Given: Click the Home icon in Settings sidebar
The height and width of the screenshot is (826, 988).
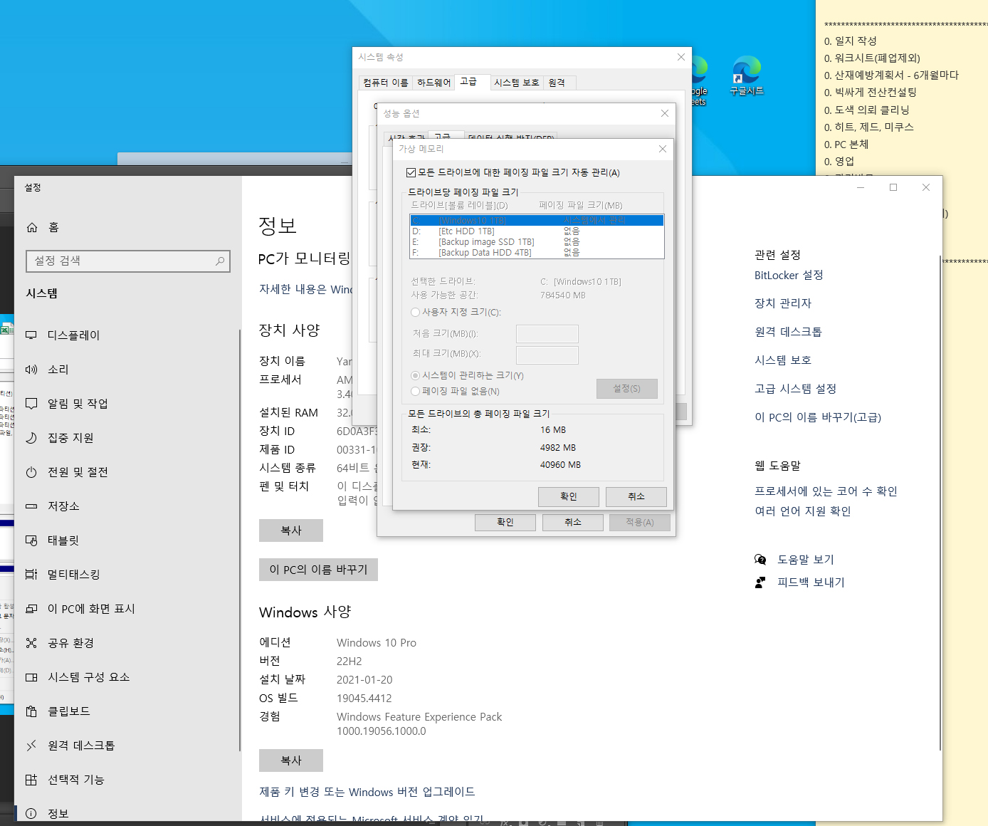Looking at the screenshot, I should 32,227.
